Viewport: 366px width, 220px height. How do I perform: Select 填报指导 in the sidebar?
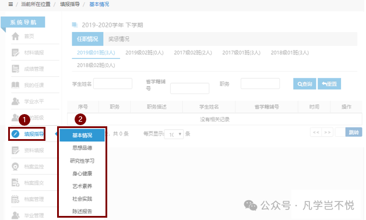[x=34, y=134]
